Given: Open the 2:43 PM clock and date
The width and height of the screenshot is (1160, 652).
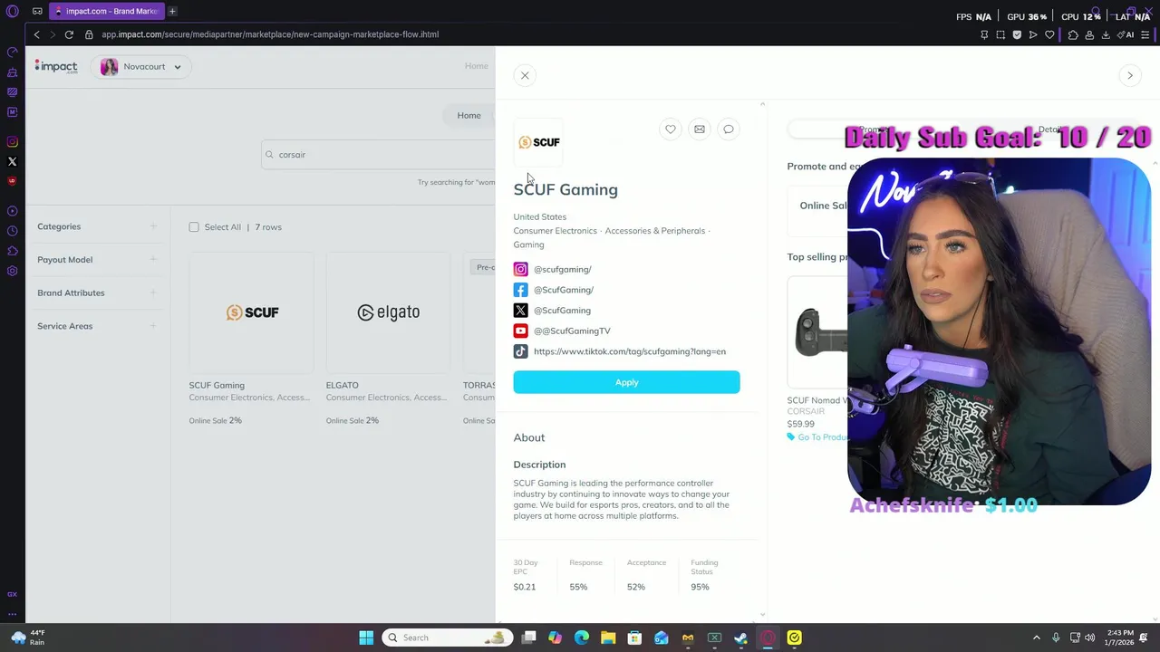Looking at the screenshot, I should tap(1120, 638).
